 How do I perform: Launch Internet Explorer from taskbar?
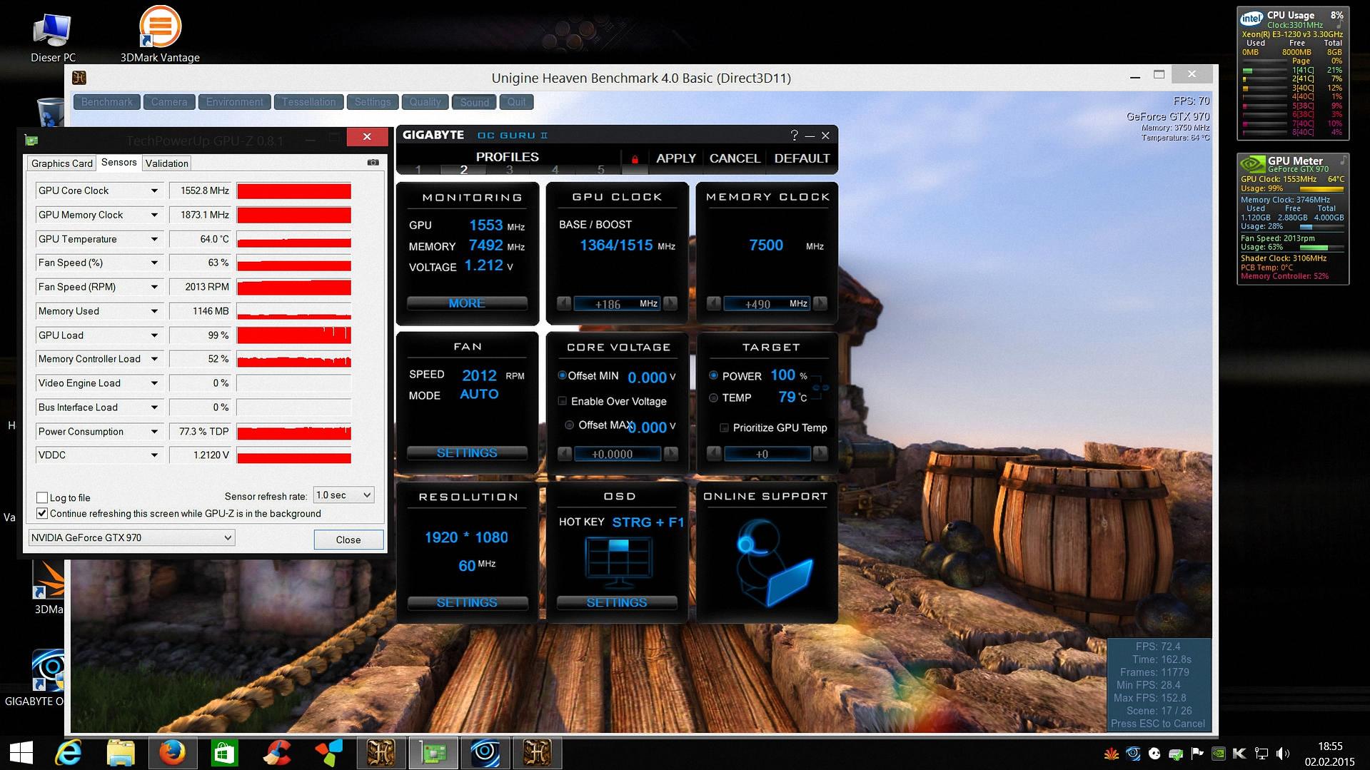(69, 753)
